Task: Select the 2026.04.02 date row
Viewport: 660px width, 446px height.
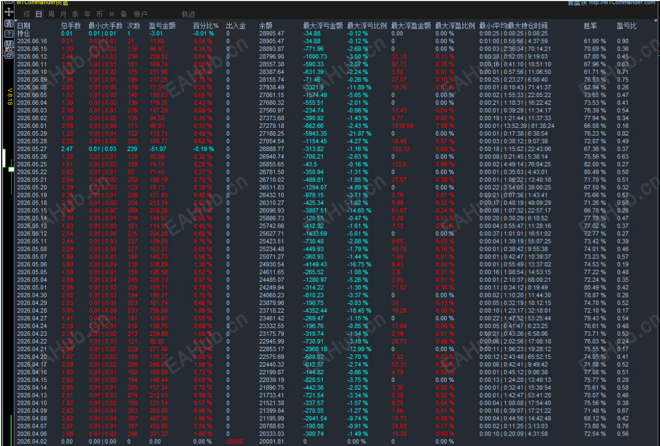Action: [x=32, y=442]
